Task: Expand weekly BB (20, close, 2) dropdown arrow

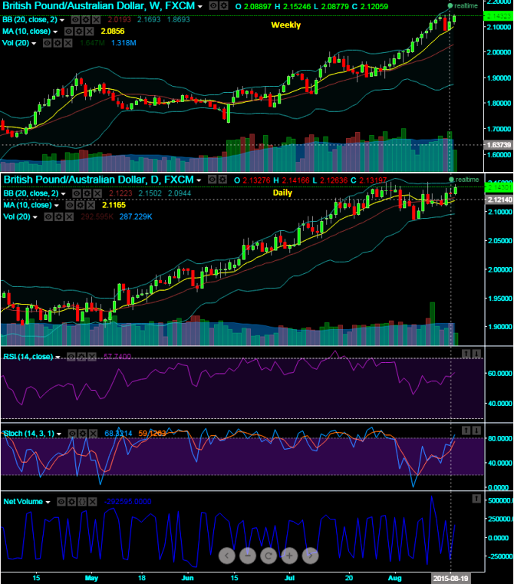Action: [62, 20]
